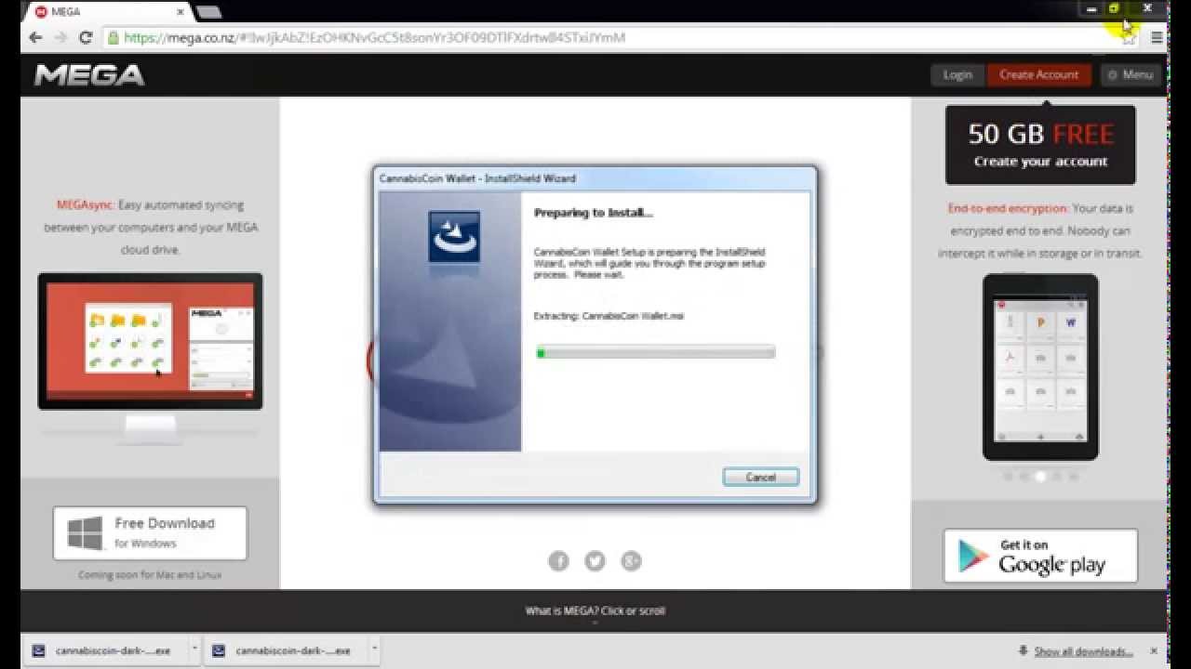Screen dimensions: 1191x669
Task: Open the MEGA Menu button
Action: tap(1131, 75)
